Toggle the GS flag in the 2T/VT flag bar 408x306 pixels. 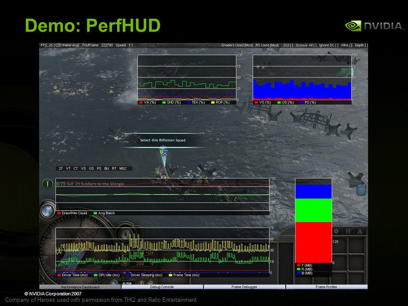91,169
